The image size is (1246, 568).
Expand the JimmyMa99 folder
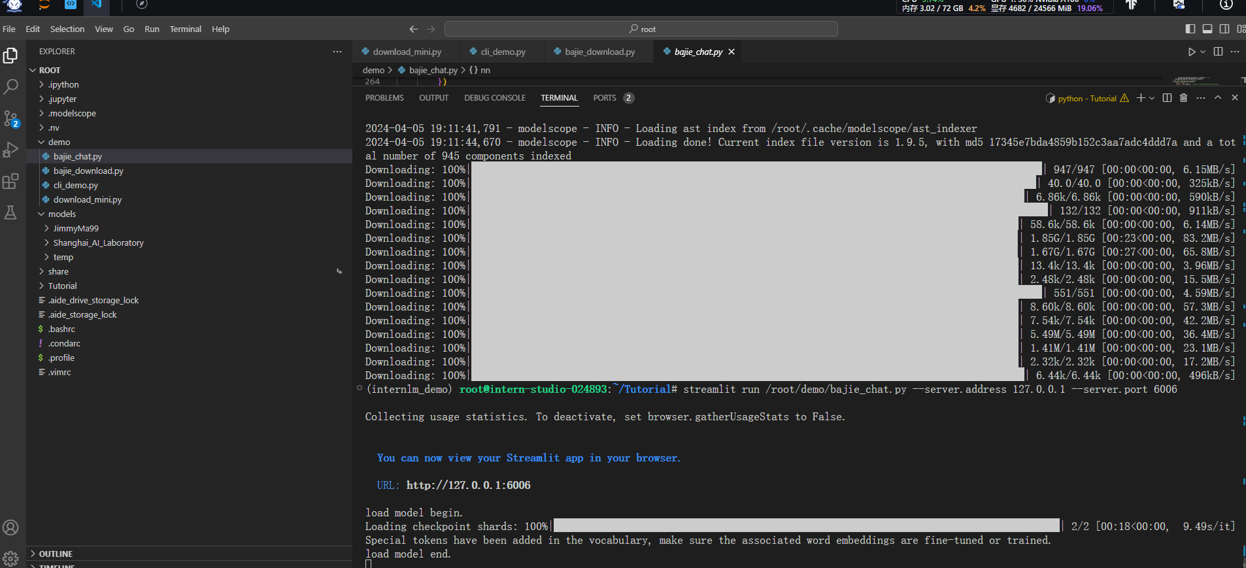[x=190, y=228]
